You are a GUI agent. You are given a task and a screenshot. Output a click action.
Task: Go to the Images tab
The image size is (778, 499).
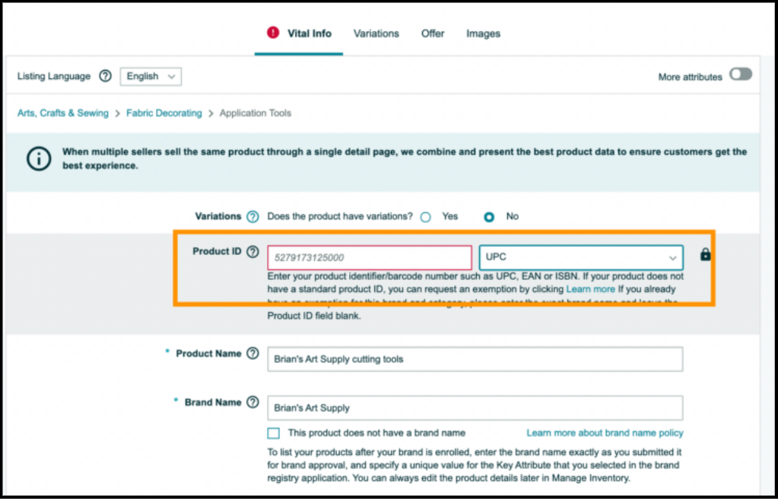pos(483,33)
